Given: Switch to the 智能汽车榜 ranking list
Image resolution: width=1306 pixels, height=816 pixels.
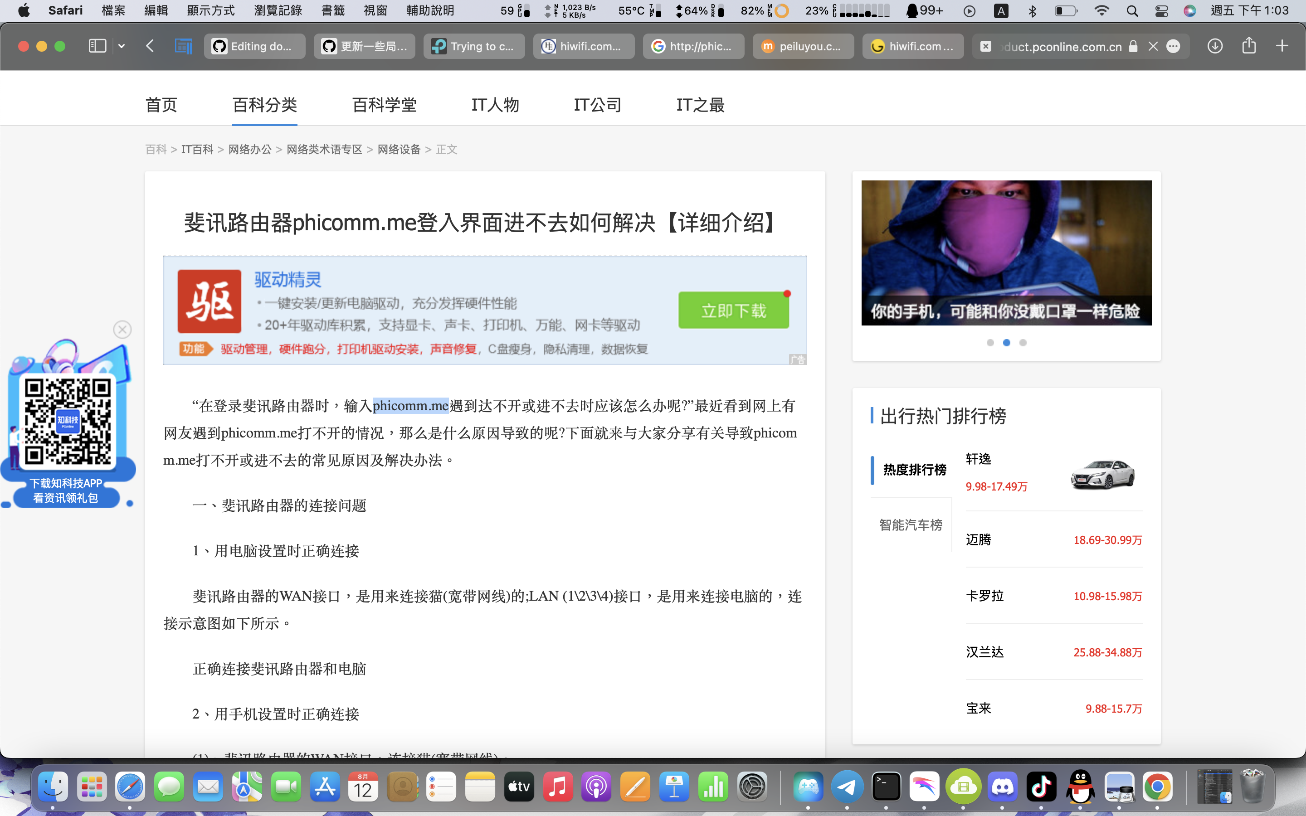Looking at the screenshot, I should point(911,524).
